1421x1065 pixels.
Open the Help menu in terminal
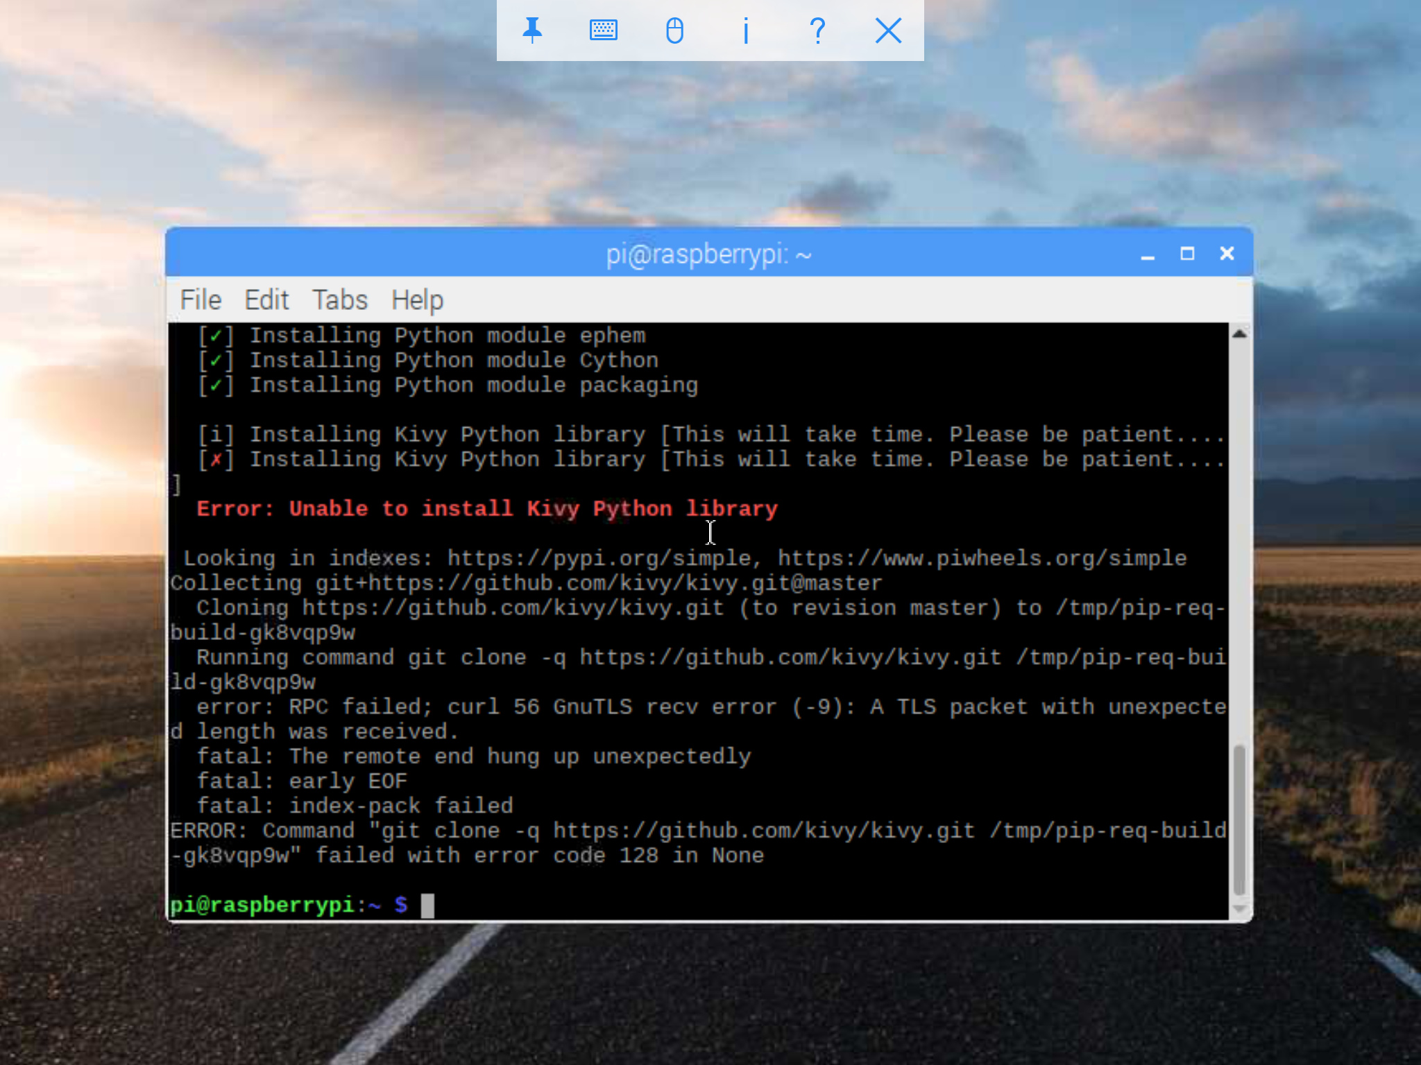(x=417, y=300)
